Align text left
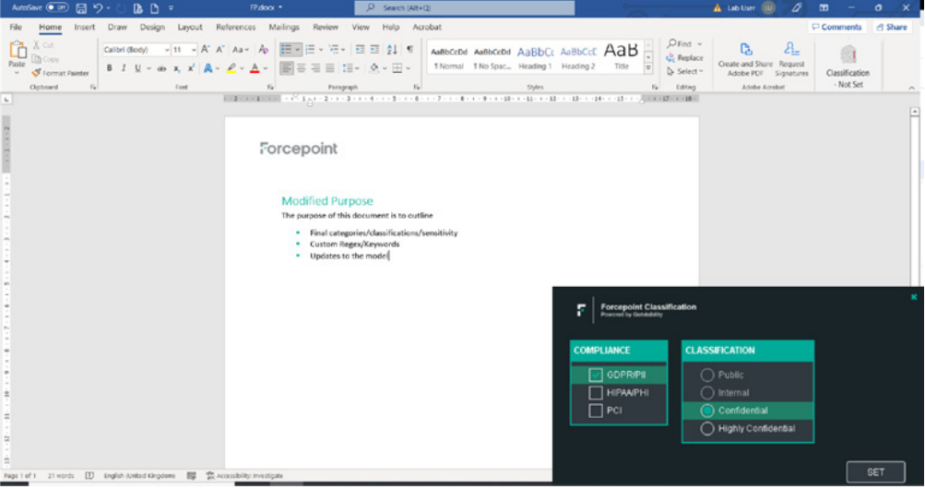The width and height of the screenshot is (925, 489). coord(287,68)
